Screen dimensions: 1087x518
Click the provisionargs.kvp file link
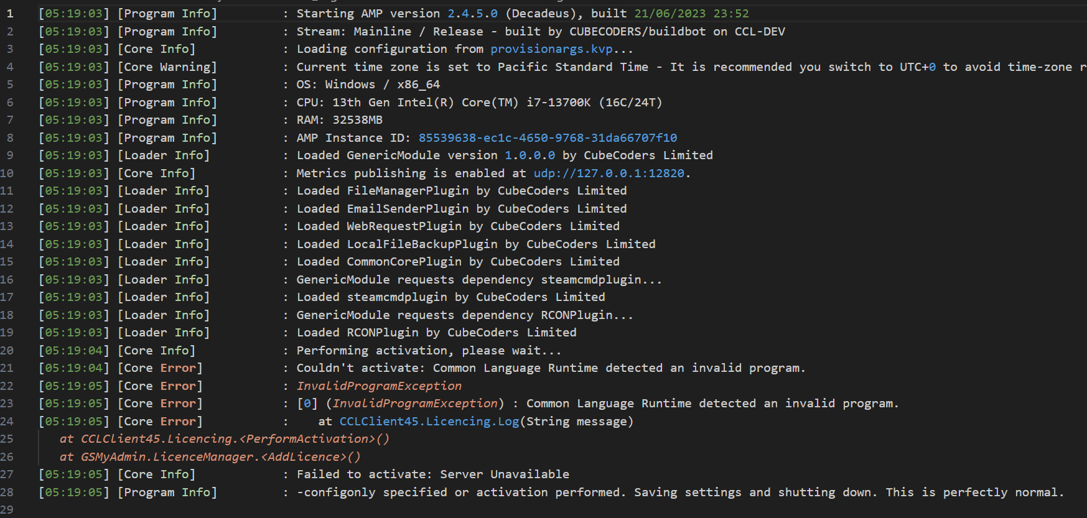(551, 49)
